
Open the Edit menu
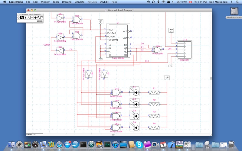35,2
